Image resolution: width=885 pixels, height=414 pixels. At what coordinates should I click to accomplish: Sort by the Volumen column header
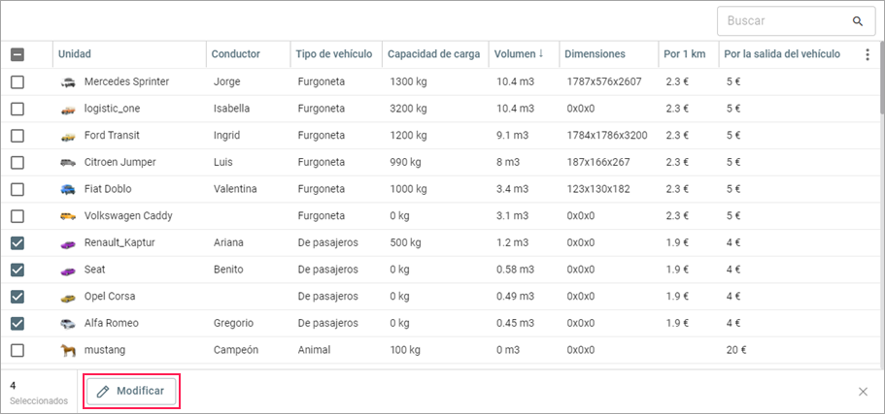pyautogui.click(x=516, y=54)
